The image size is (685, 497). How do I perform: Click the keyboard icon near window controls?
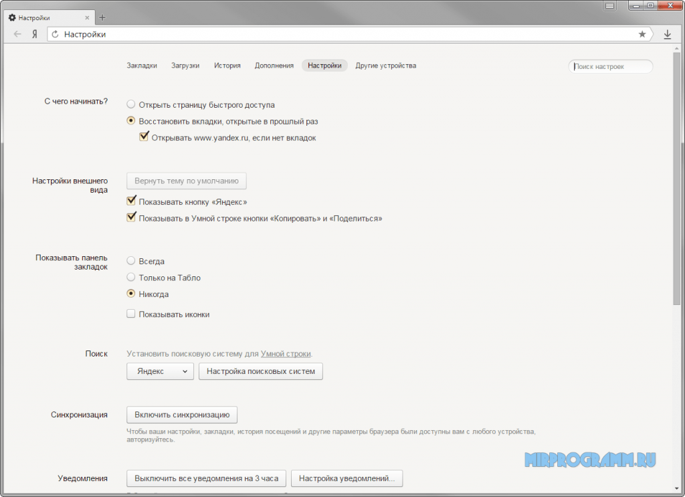point(609,5)
